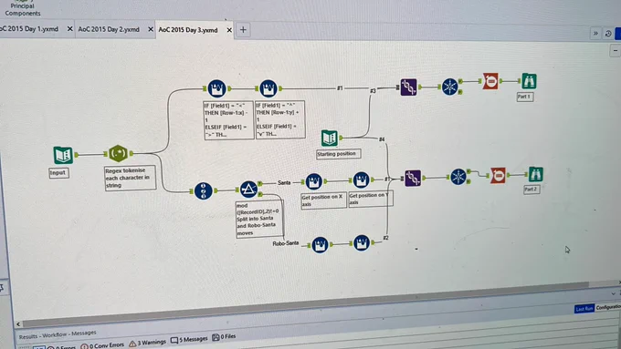Select the Part 1 Browse tool
The image size is (621, 349).
pos(529,81)
